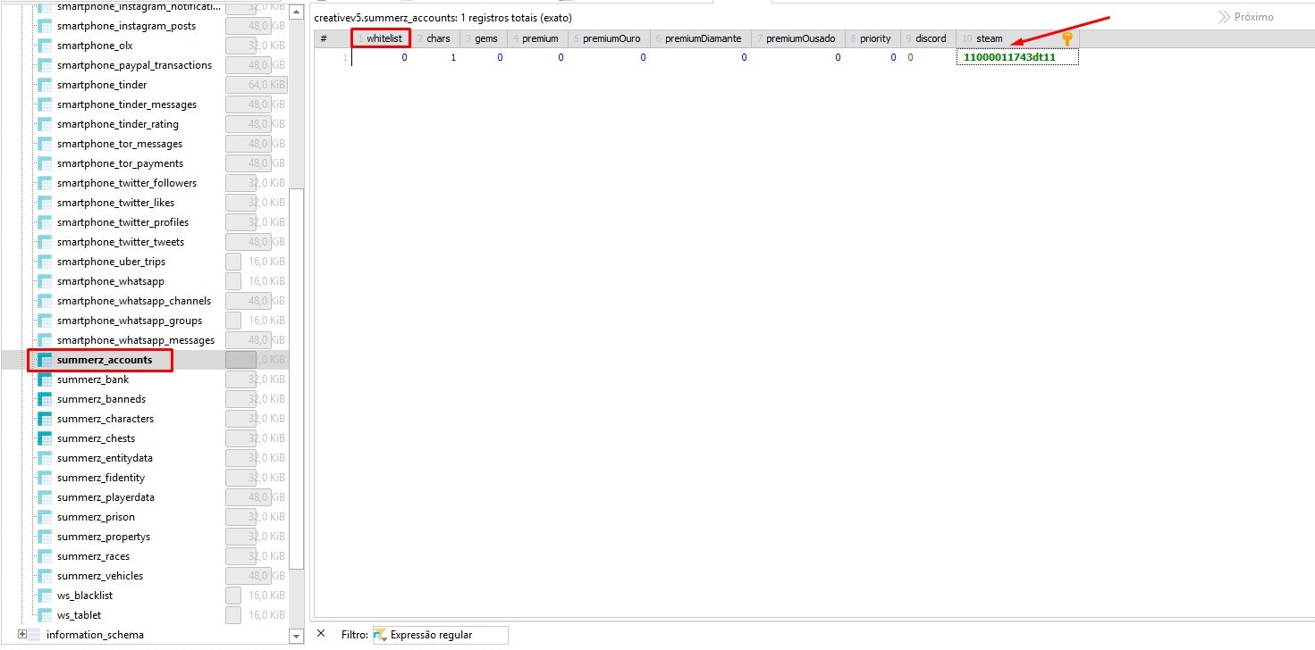Click the table icon next to smartphone_uber_trips
Viewport: 1315px width, 650px height.
click(x=44, y=261)
